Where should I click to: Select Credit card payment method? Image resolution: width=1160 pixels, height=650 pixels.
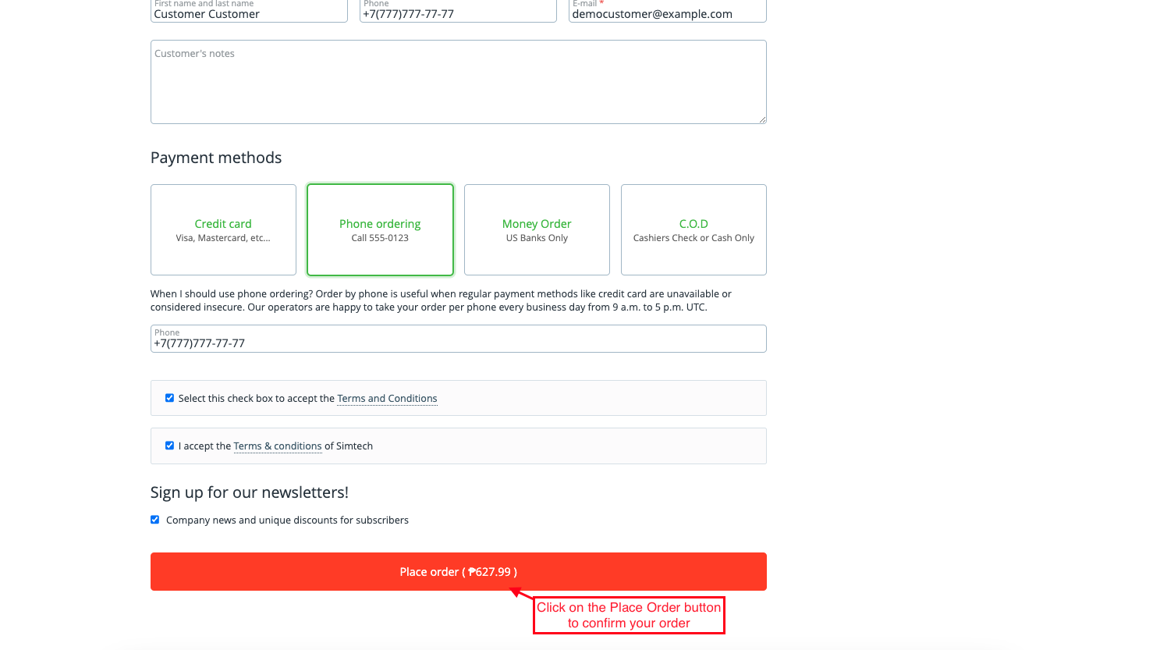click(223, 229)
